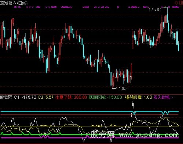Click the 股旁网 indicator name label
The image size is (183, 144).
(x=6, y=98)
